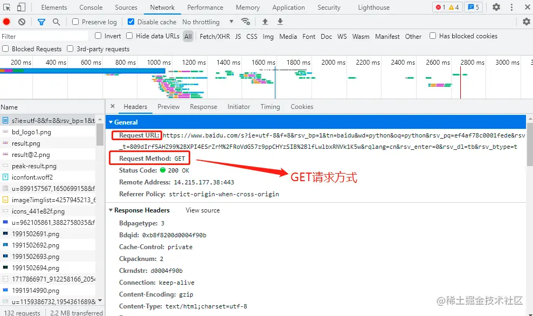Click into the Filter text field

44,36
